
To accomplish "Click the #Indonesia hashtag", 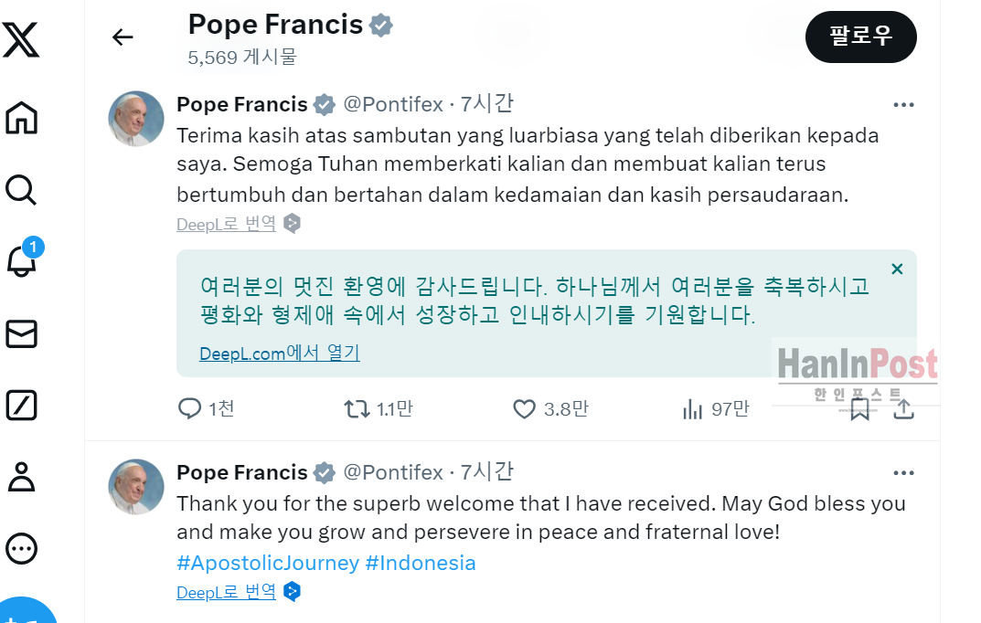I will click(421, 563).
